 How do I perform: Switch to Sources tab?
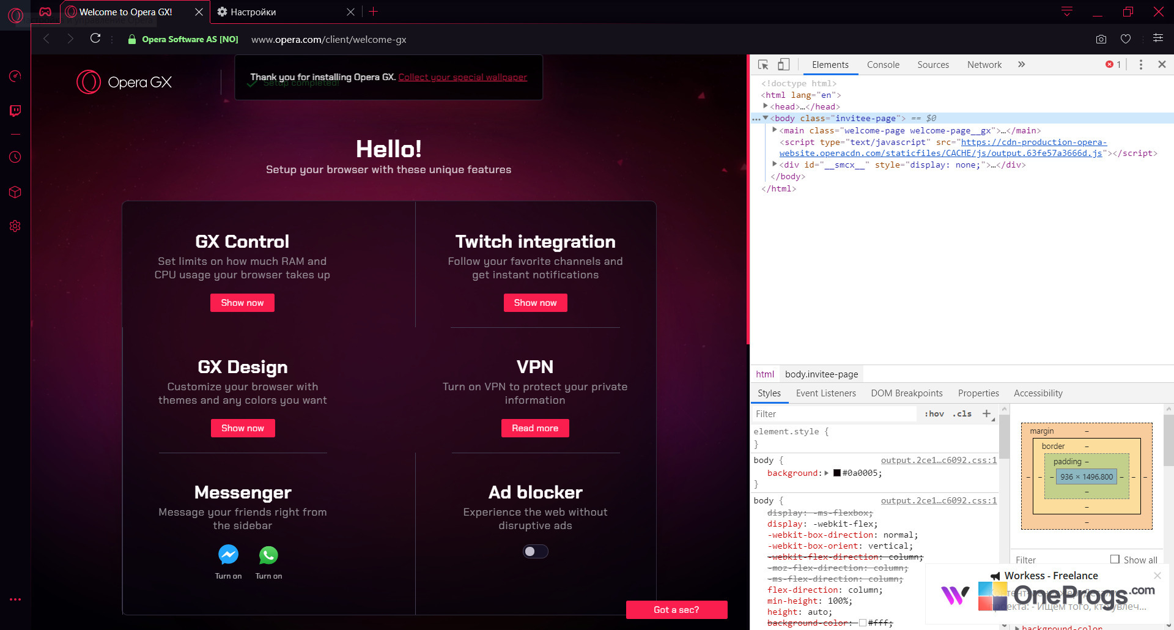click(933, 65)
